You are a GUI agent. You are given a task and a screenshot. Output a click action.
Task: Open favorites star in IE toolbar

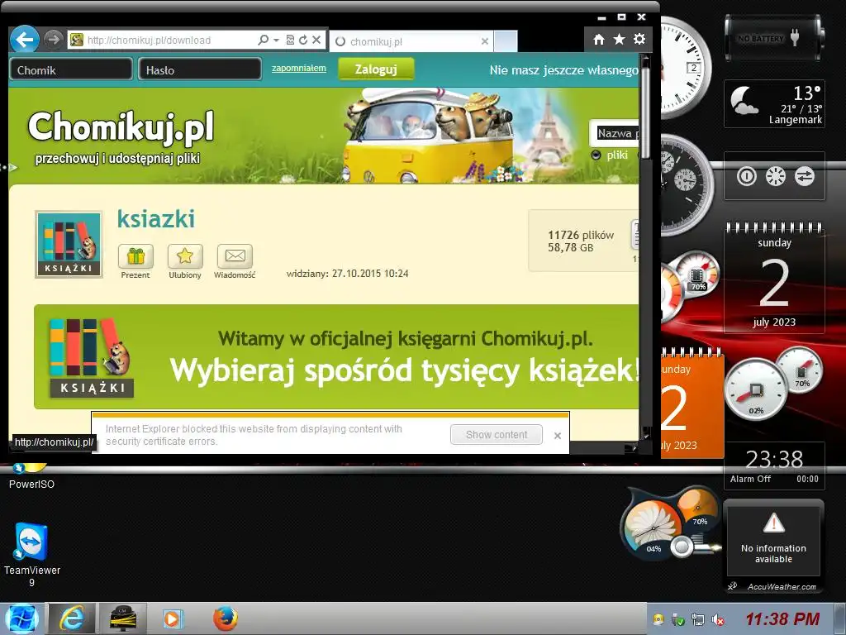(x=619, y=40)
